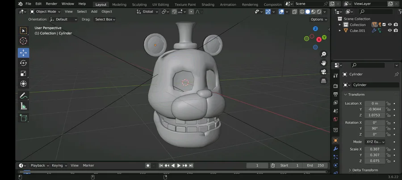Open rotation Mode XYZ Euler dropdown
Image resolution: width=402 pixels, height=180 pixels.
click(x=375, y=142)
